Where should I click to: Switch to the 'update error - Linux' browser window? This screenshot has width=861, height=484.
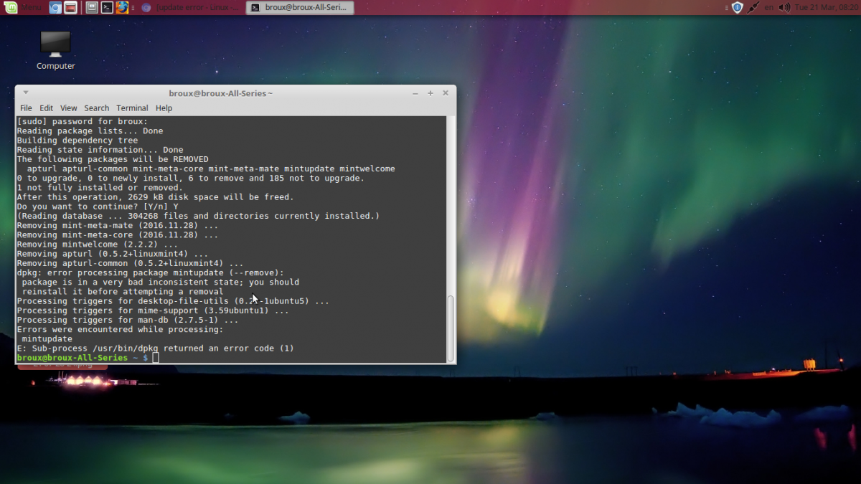coord(190,8)
